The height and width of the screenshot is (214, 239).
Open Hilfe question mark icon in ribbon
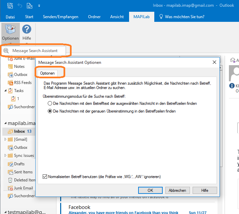tap(27, 29)
